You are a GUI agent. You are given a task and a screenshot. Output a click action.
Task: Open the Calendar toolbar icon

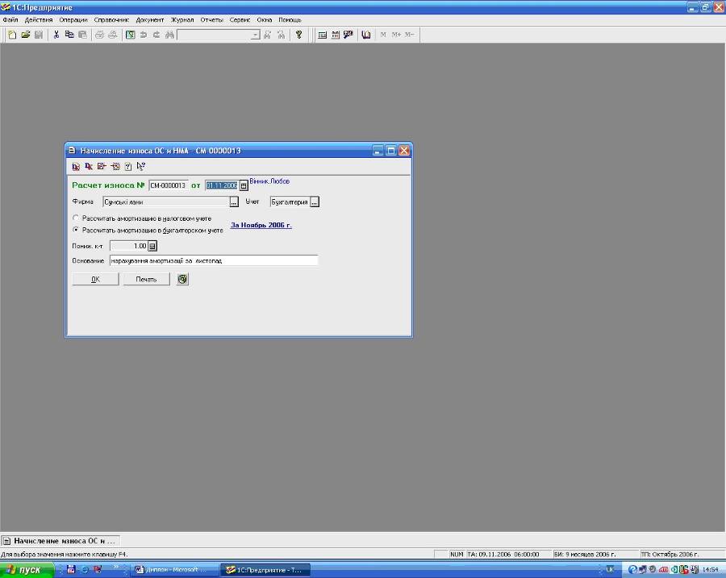[x=336, y=35]
